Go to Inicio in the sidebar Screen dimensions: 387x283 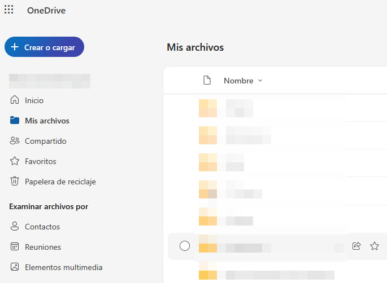34,100
